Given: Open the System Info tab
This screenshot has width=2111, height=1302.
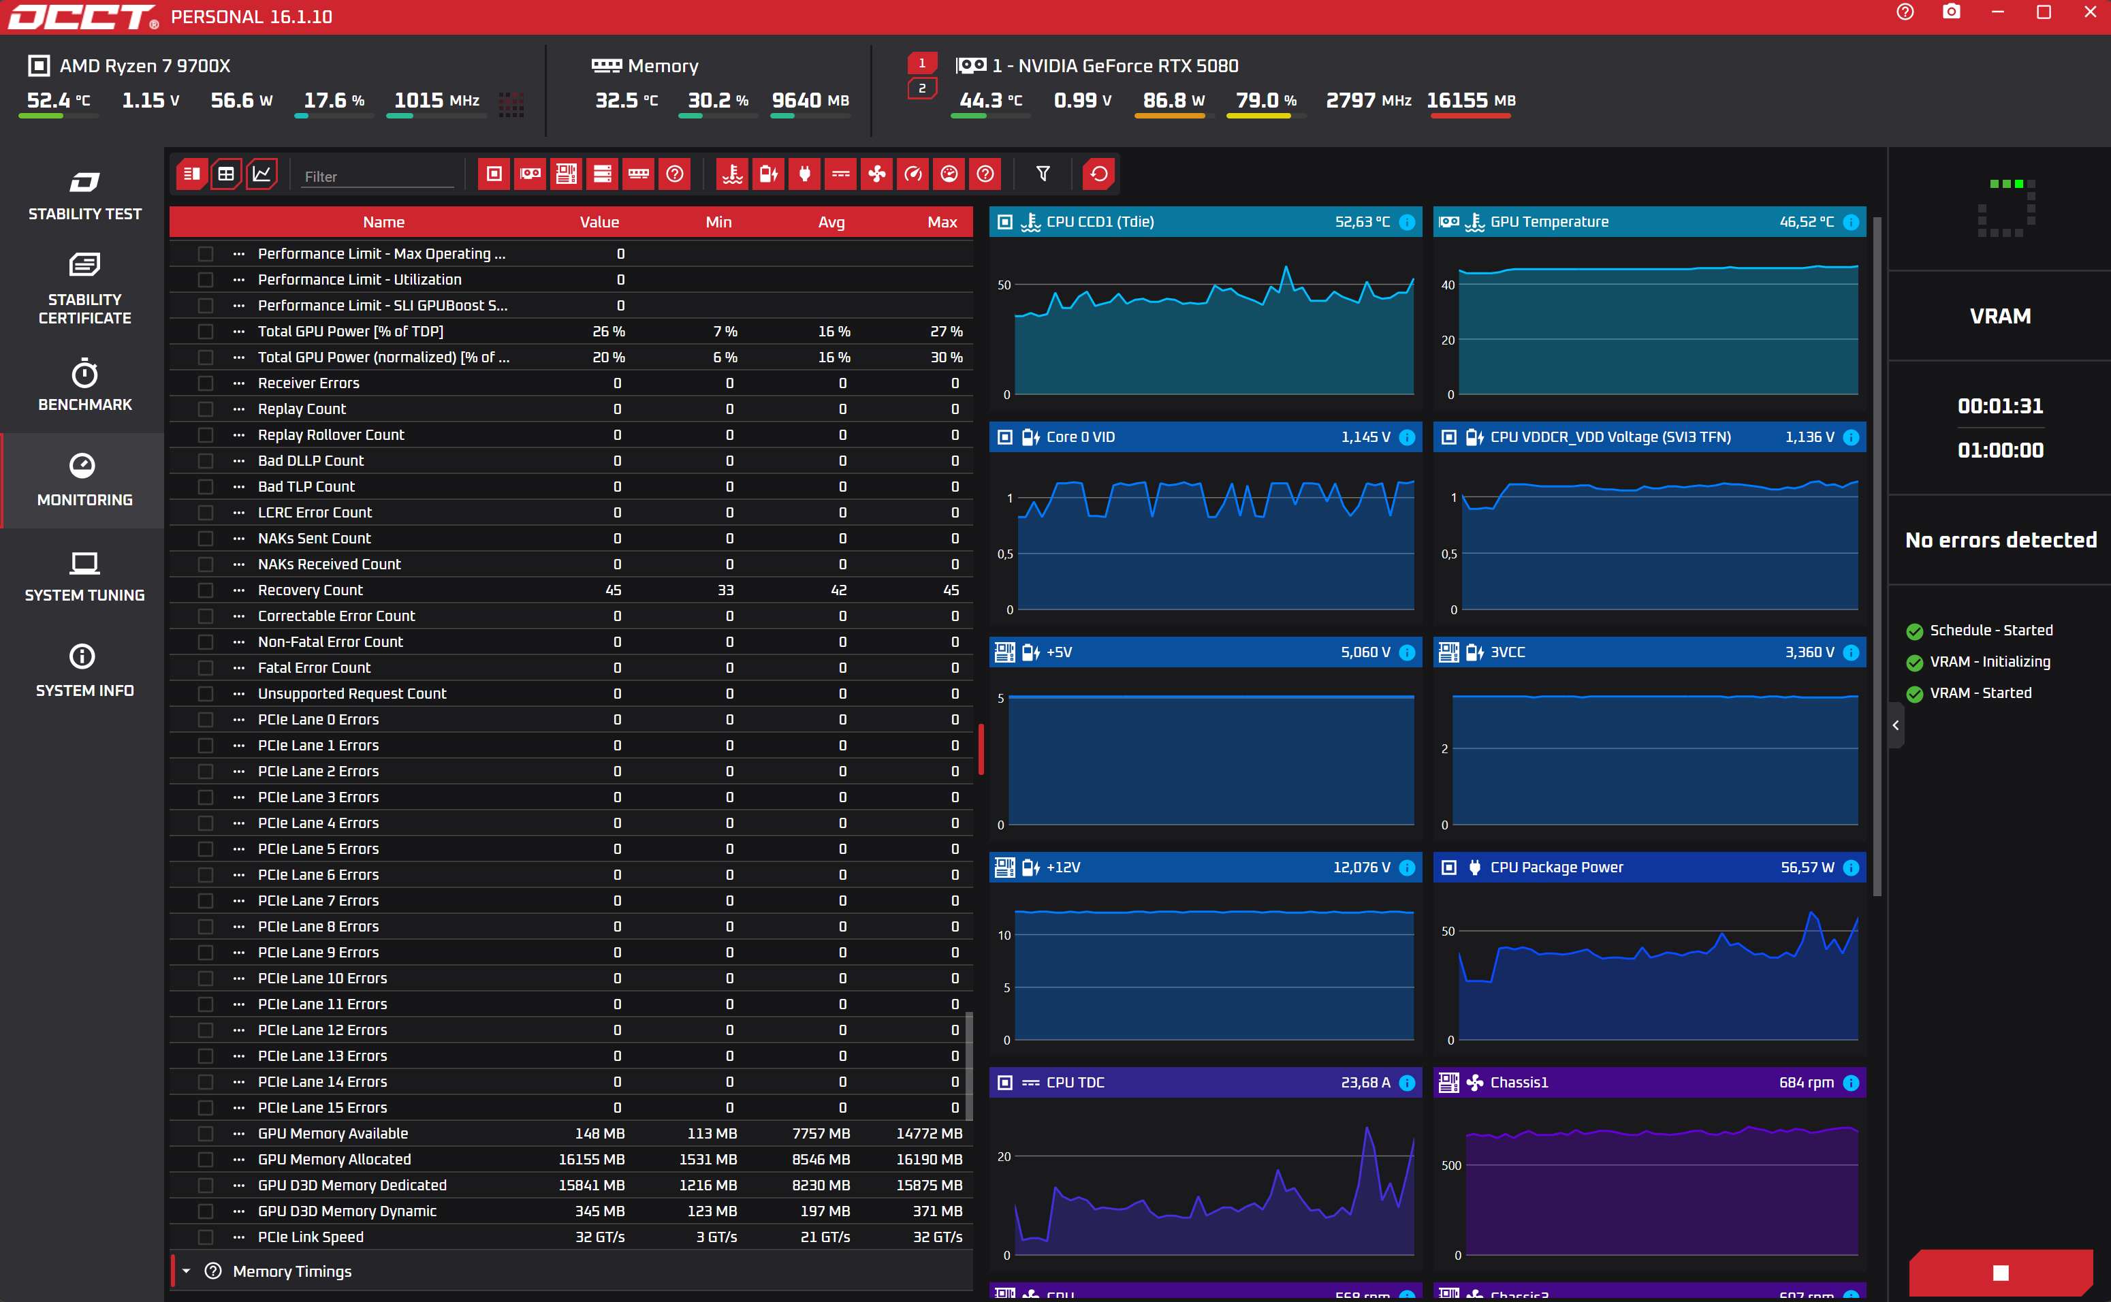Looking at the screenshot, I should (84, 671).
